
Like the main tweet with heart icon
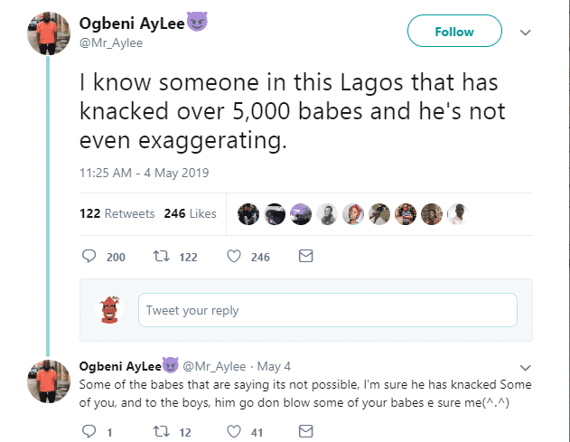pyautogui.click(x=234, y=257)
